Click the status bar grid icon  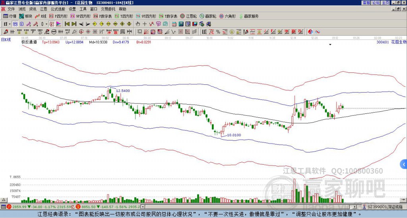coord(3,207)
